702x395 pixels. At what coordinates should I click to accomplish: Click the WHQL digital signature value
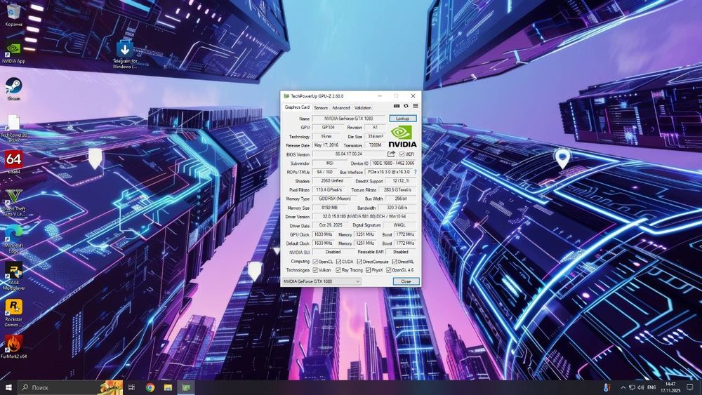click(399, 225)
